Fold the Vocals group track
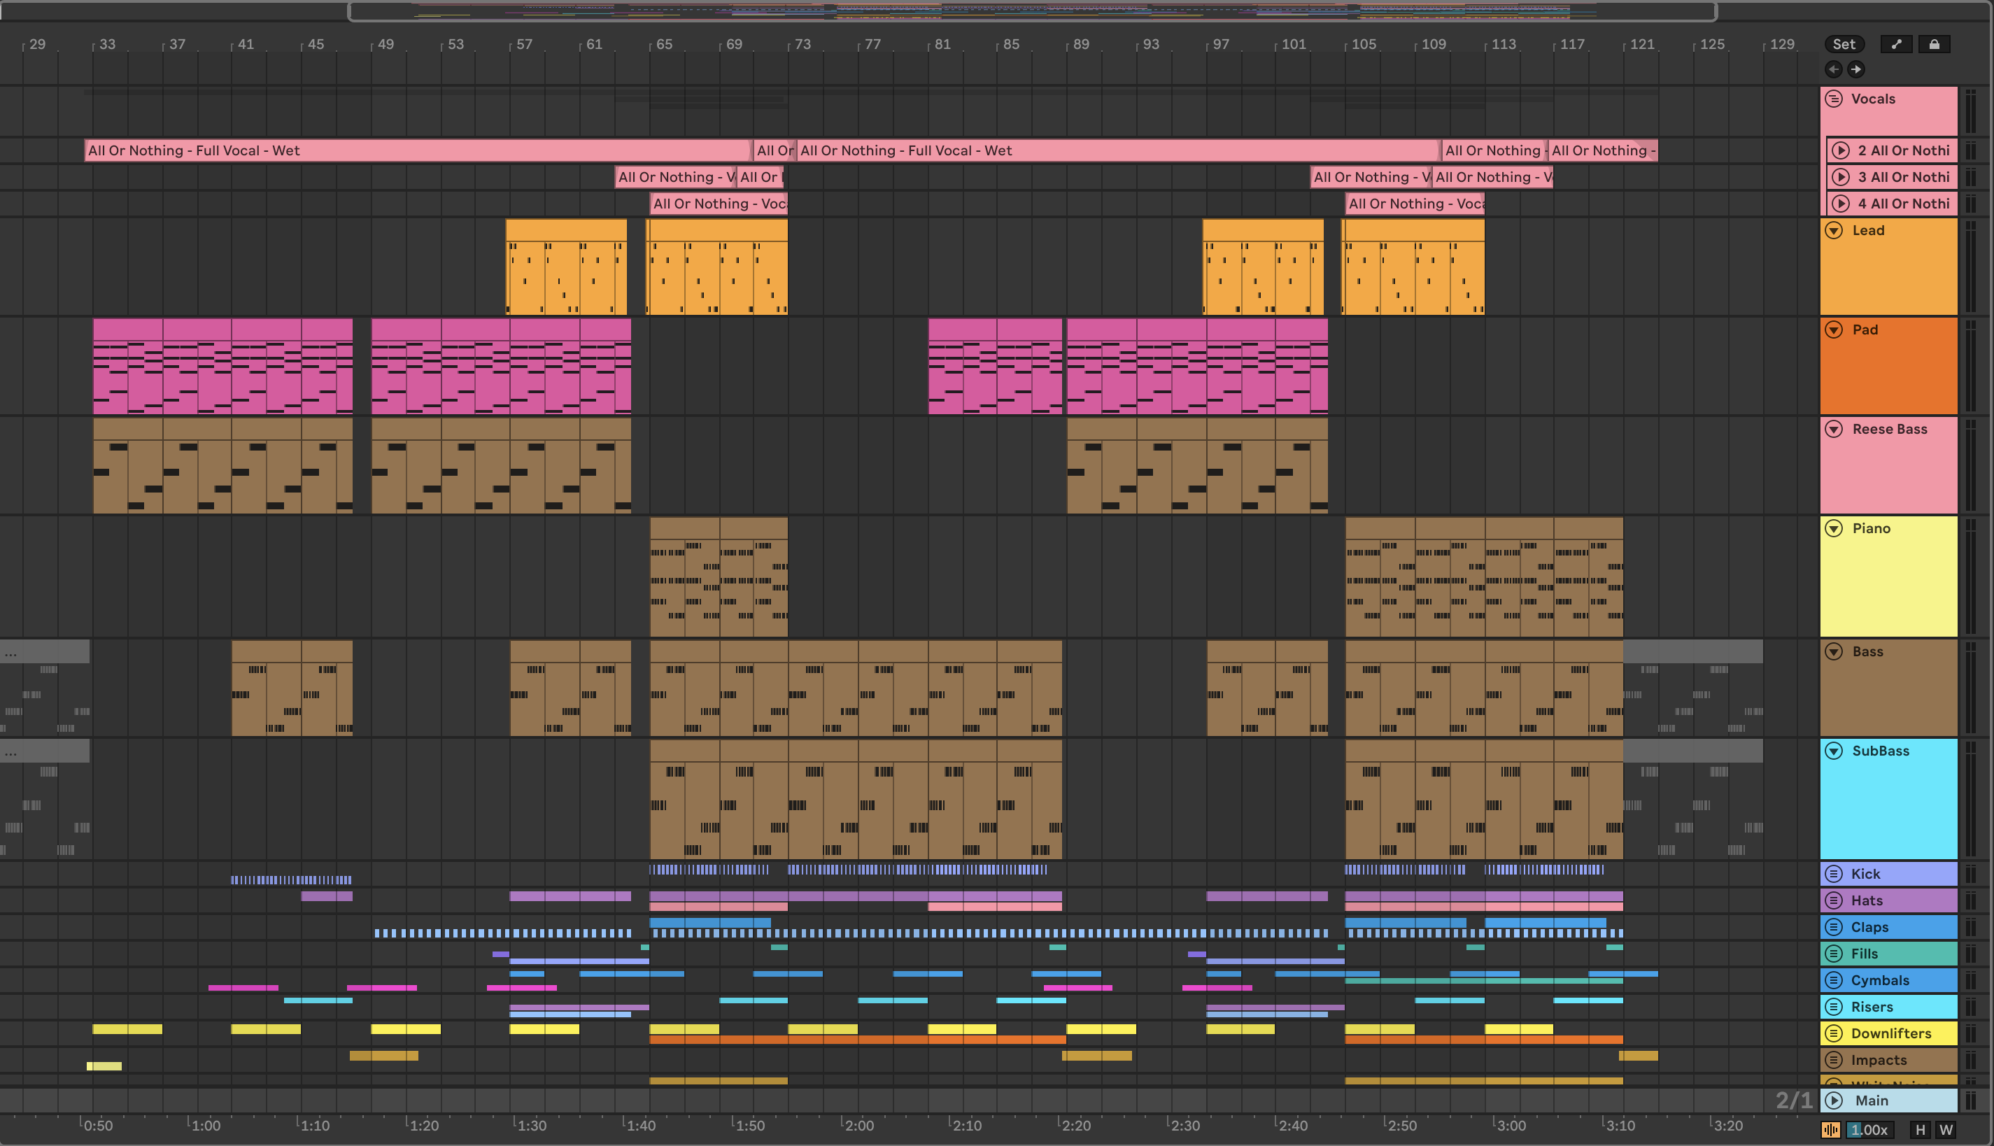 pos(1834,99)
